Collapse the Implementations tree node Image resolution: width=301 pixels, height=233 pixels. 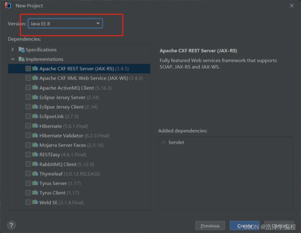click(13, 59)
